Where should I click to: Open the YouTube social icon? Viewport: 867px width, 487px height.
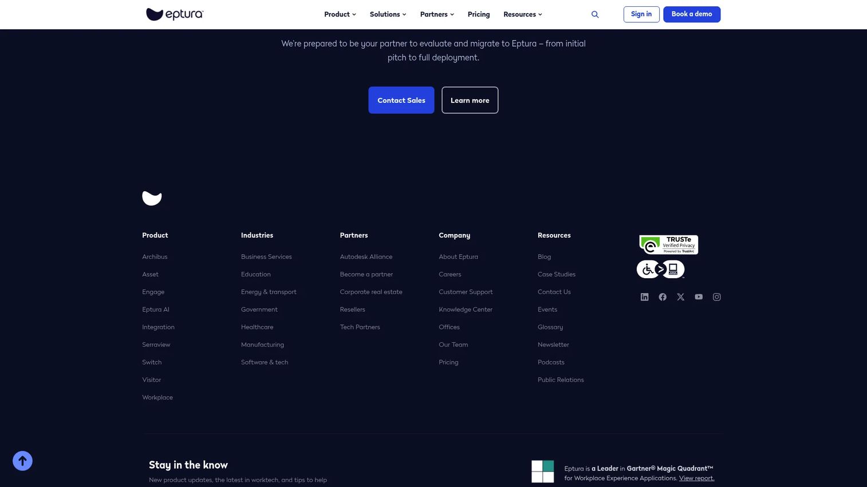point(699,297)
